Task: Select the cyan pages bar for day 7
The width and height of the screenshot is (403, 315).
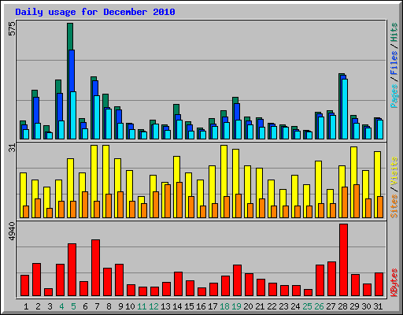Action: coord(97,117)
